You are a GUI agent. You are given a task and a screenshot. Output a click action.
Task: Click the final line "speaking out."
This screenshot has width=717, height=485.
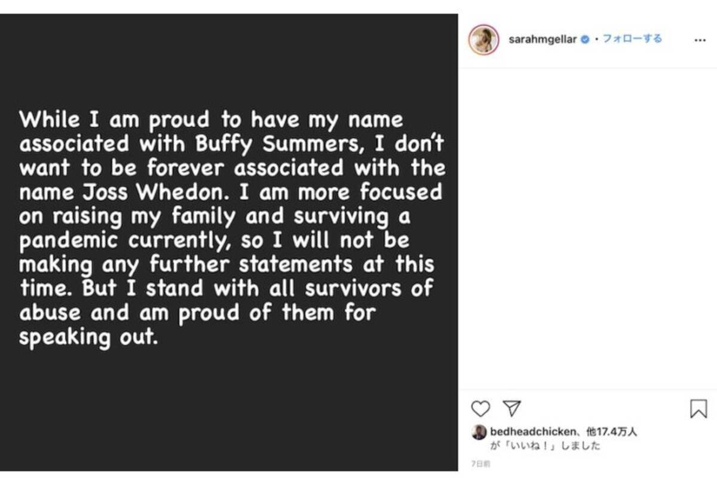[87, 337]
